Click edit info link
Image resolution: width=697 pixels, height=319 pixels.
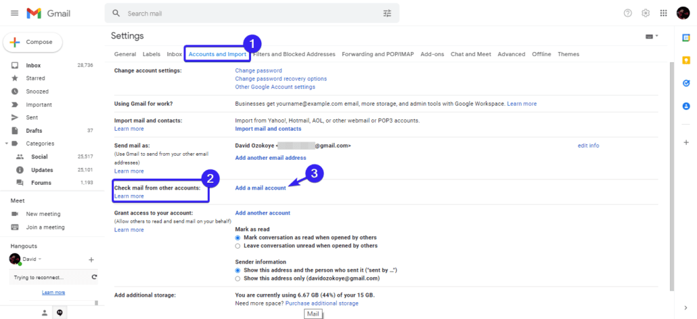point(588,146)
